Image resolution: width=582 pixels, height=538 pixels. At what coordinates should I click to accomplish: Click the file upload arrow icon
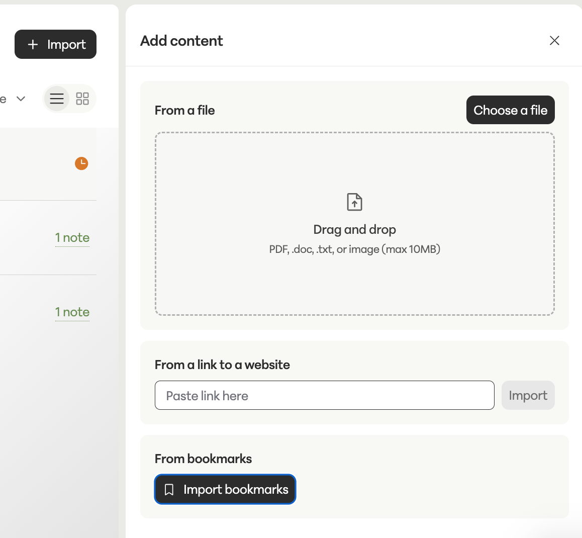click(354, 202)
